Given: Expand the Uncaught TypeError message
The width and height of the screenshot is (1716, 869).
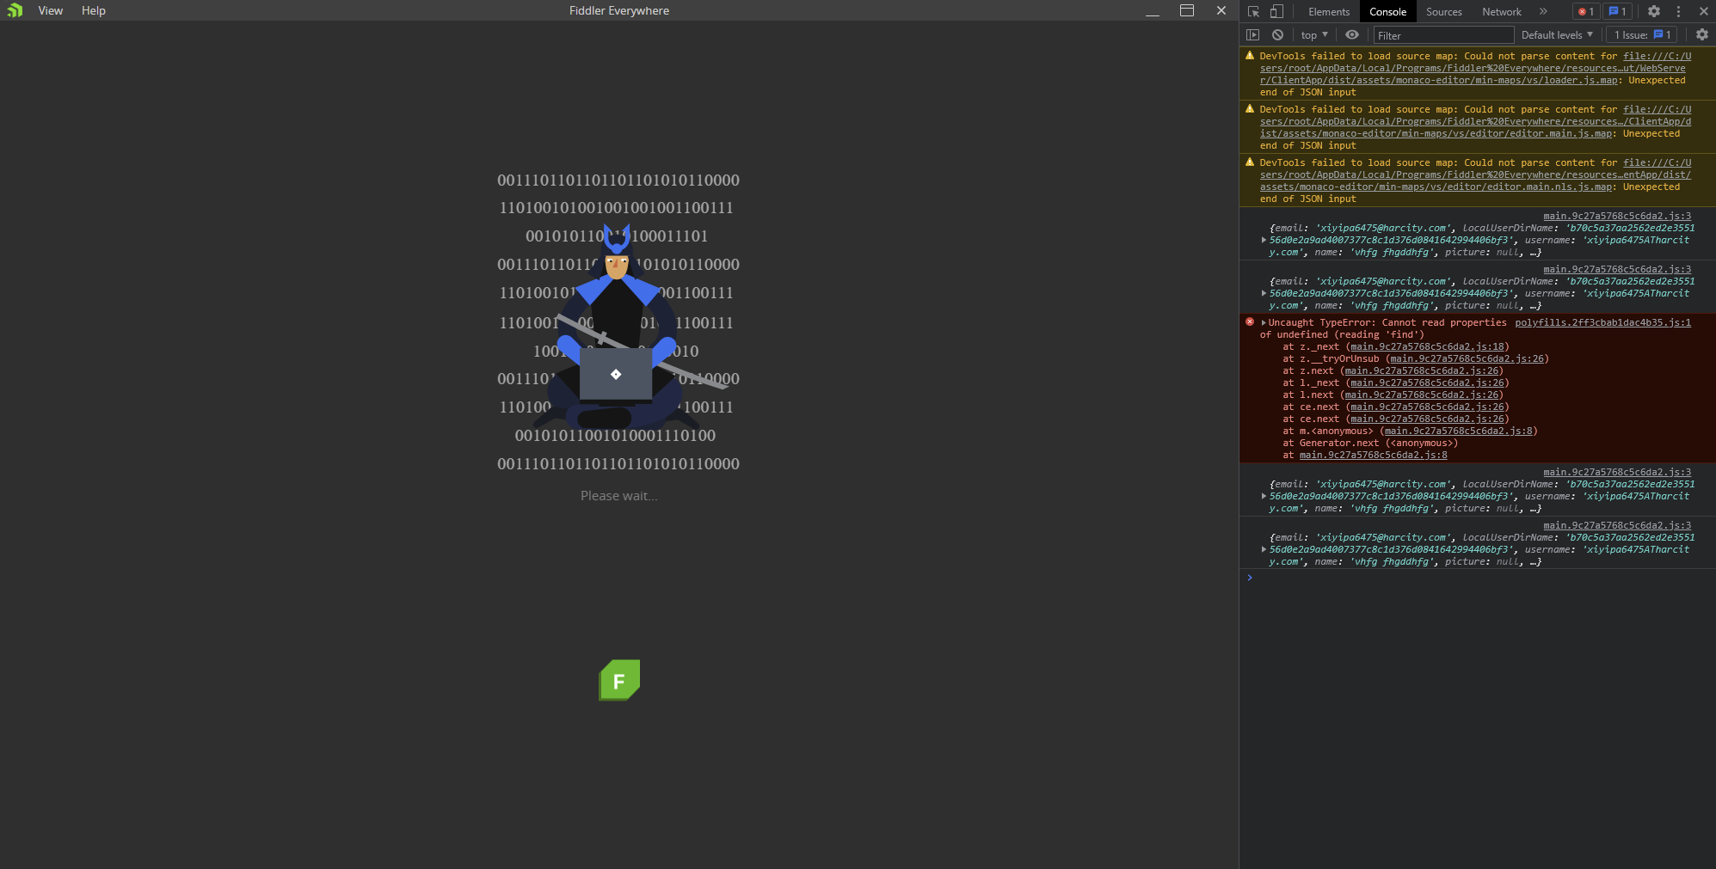Looking at the screenshot, I should (1264, 323).
